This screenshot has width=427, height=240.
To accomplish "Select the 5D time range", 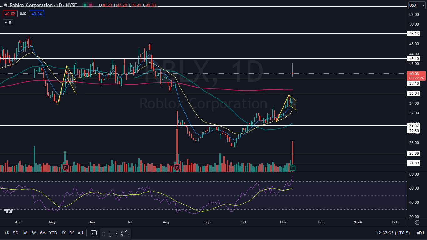I will pos(16,233).
